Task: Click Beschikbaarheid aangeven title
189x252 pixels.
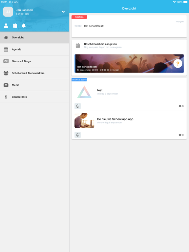Action: click(100, 44)
